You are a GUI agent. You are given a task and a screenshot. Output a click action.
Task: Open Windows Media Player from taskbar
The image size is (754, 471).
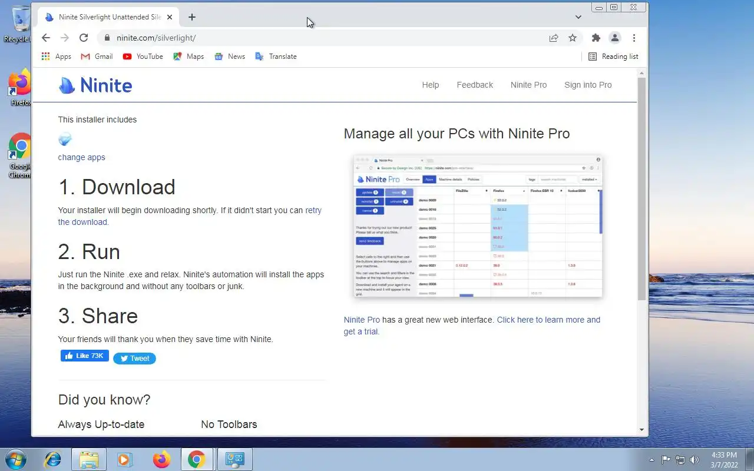(124, 459)
